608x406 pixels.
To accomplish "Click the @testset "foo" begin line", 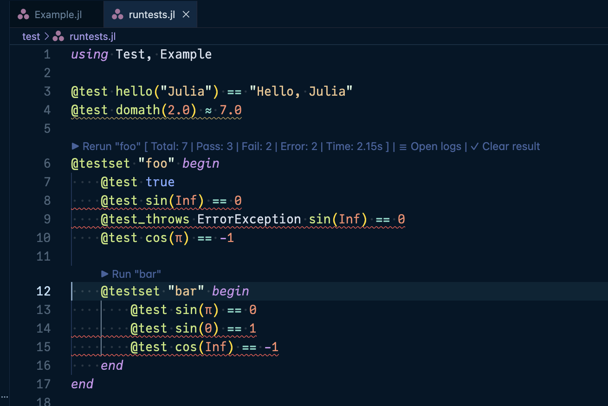I will [145, 164].
